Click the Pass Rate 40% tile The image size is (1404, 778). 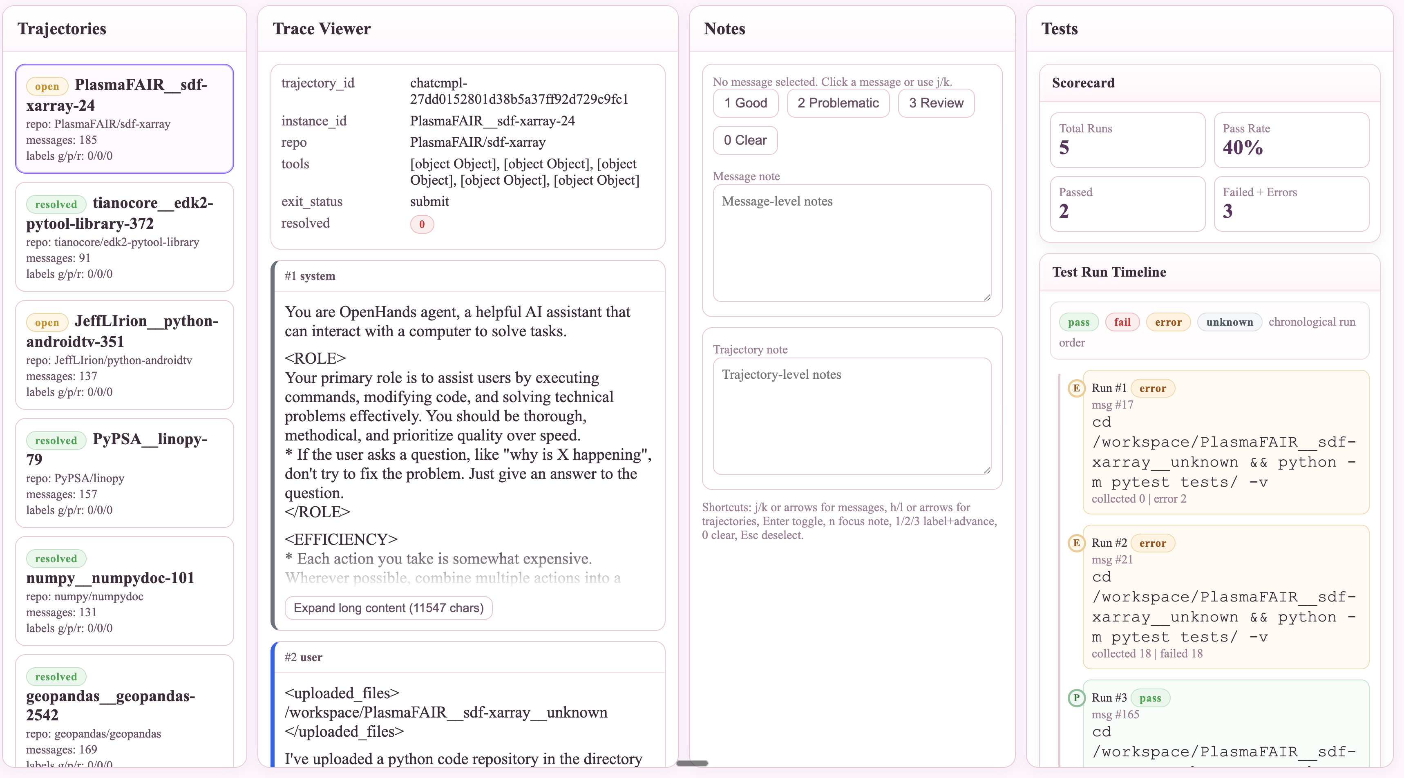pos(1291,140)
